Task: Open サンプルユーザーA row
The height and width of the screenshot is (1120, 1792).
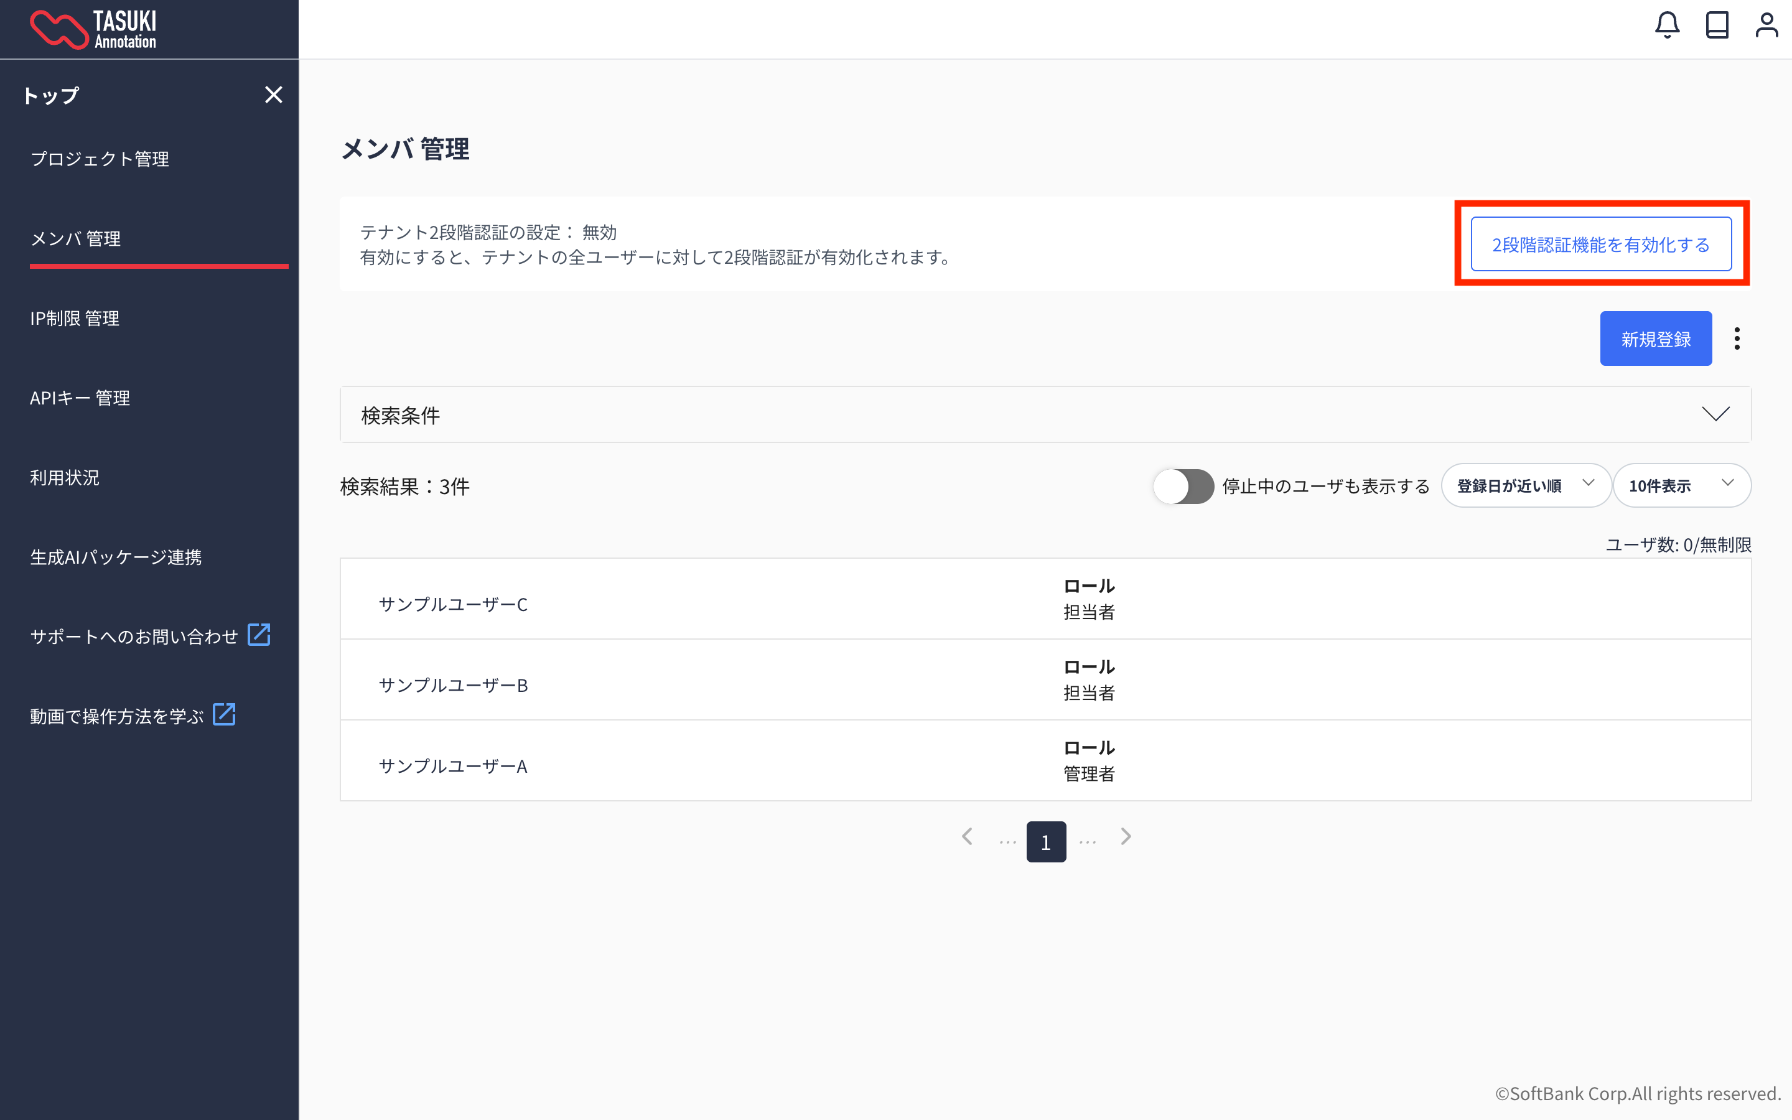Action: click(453, 766)
